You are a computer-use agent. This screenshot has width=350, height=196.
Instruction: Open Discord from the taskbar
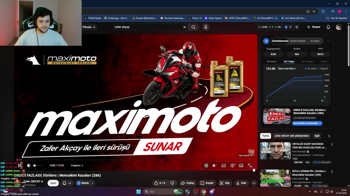click(x=212, y=192)
